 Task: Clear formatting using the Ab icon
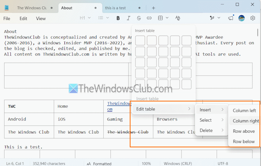(178, 18)
